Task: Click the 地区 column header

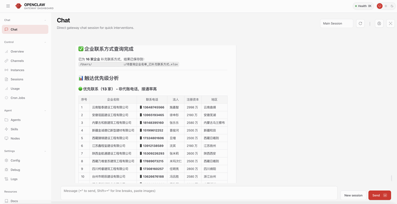Action: [214, 99]
